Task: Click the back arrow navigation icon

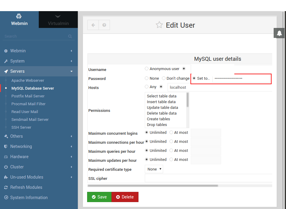Action: pyautogui.click(x=93, y=25)
